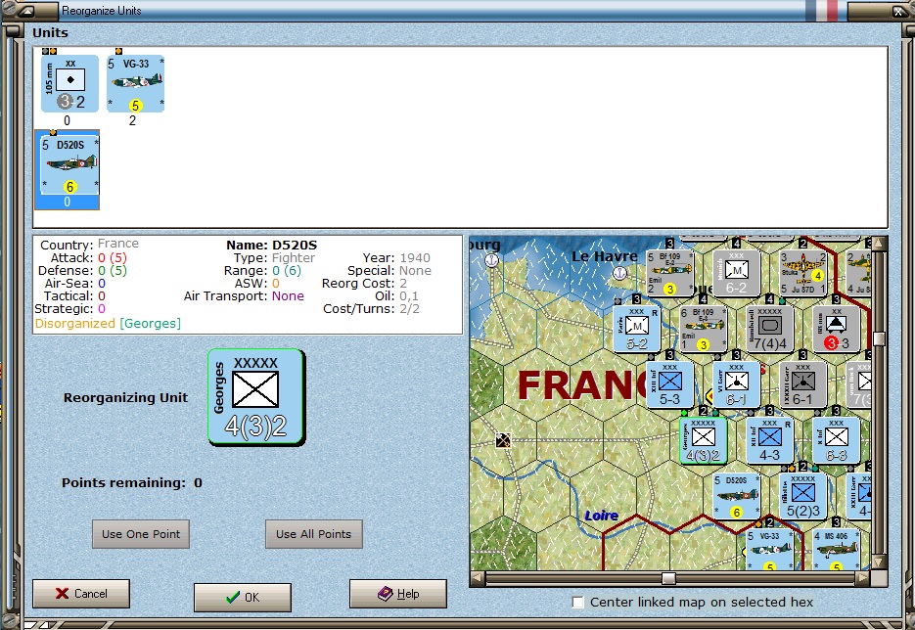
Task: Click the crossed-picks mine icon on the map
Action: coord(503,440)
